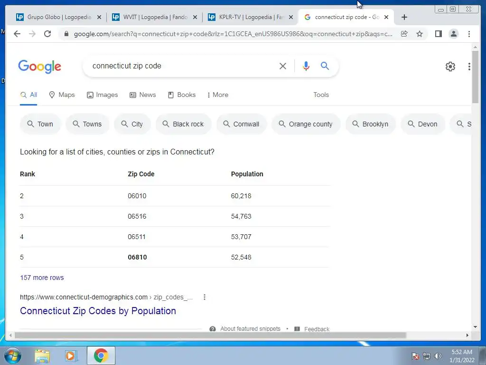Image resolution: width=486 pixels, height=365 pixels.
Task: Open the taskbar clock and date
Action: click(x=462, y=356)
